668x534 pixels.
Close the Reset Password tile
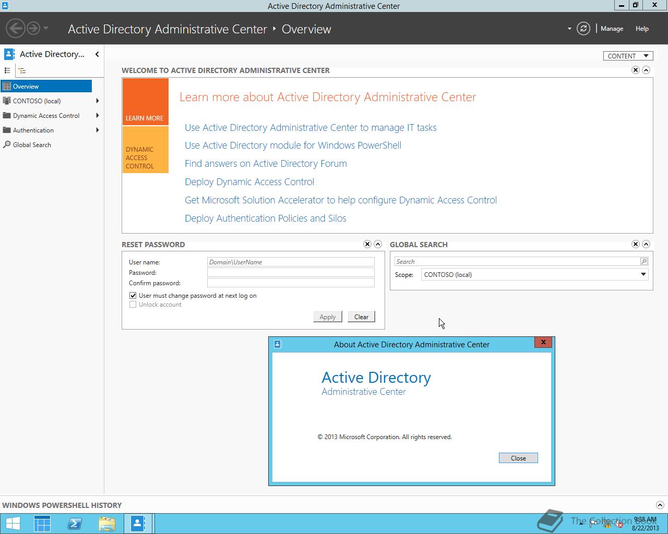[367, 244]
